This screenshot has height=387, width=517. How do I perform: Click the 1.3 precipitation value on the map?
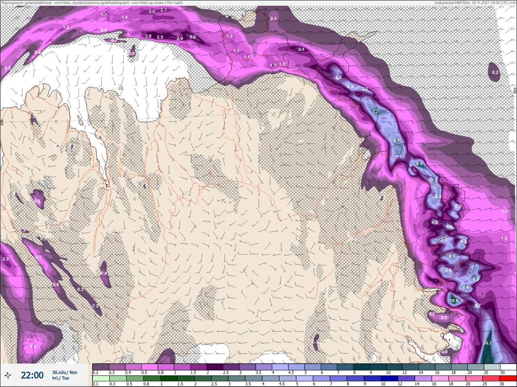[x=229, y=36]
